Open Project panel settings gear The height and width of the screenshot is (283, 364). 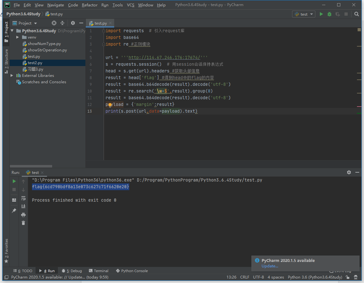point(73,23)
